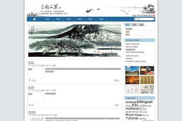Open the orange night sparks photo thumbnail
The width and height of the screenshot is (182, 121).
pyautogui.click(x=132, y=80)
